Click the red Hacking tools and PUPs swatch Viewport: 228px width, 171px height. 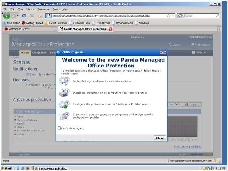tap(15, 131)
